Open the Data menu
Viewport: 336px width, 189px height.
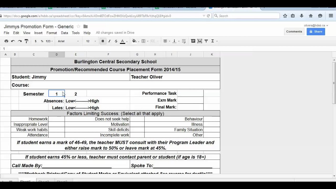point(65,33)
